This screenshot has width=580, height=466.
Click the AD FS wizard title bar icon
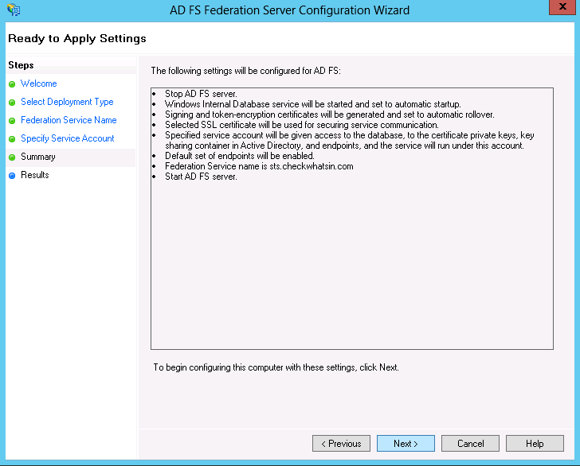14,10
